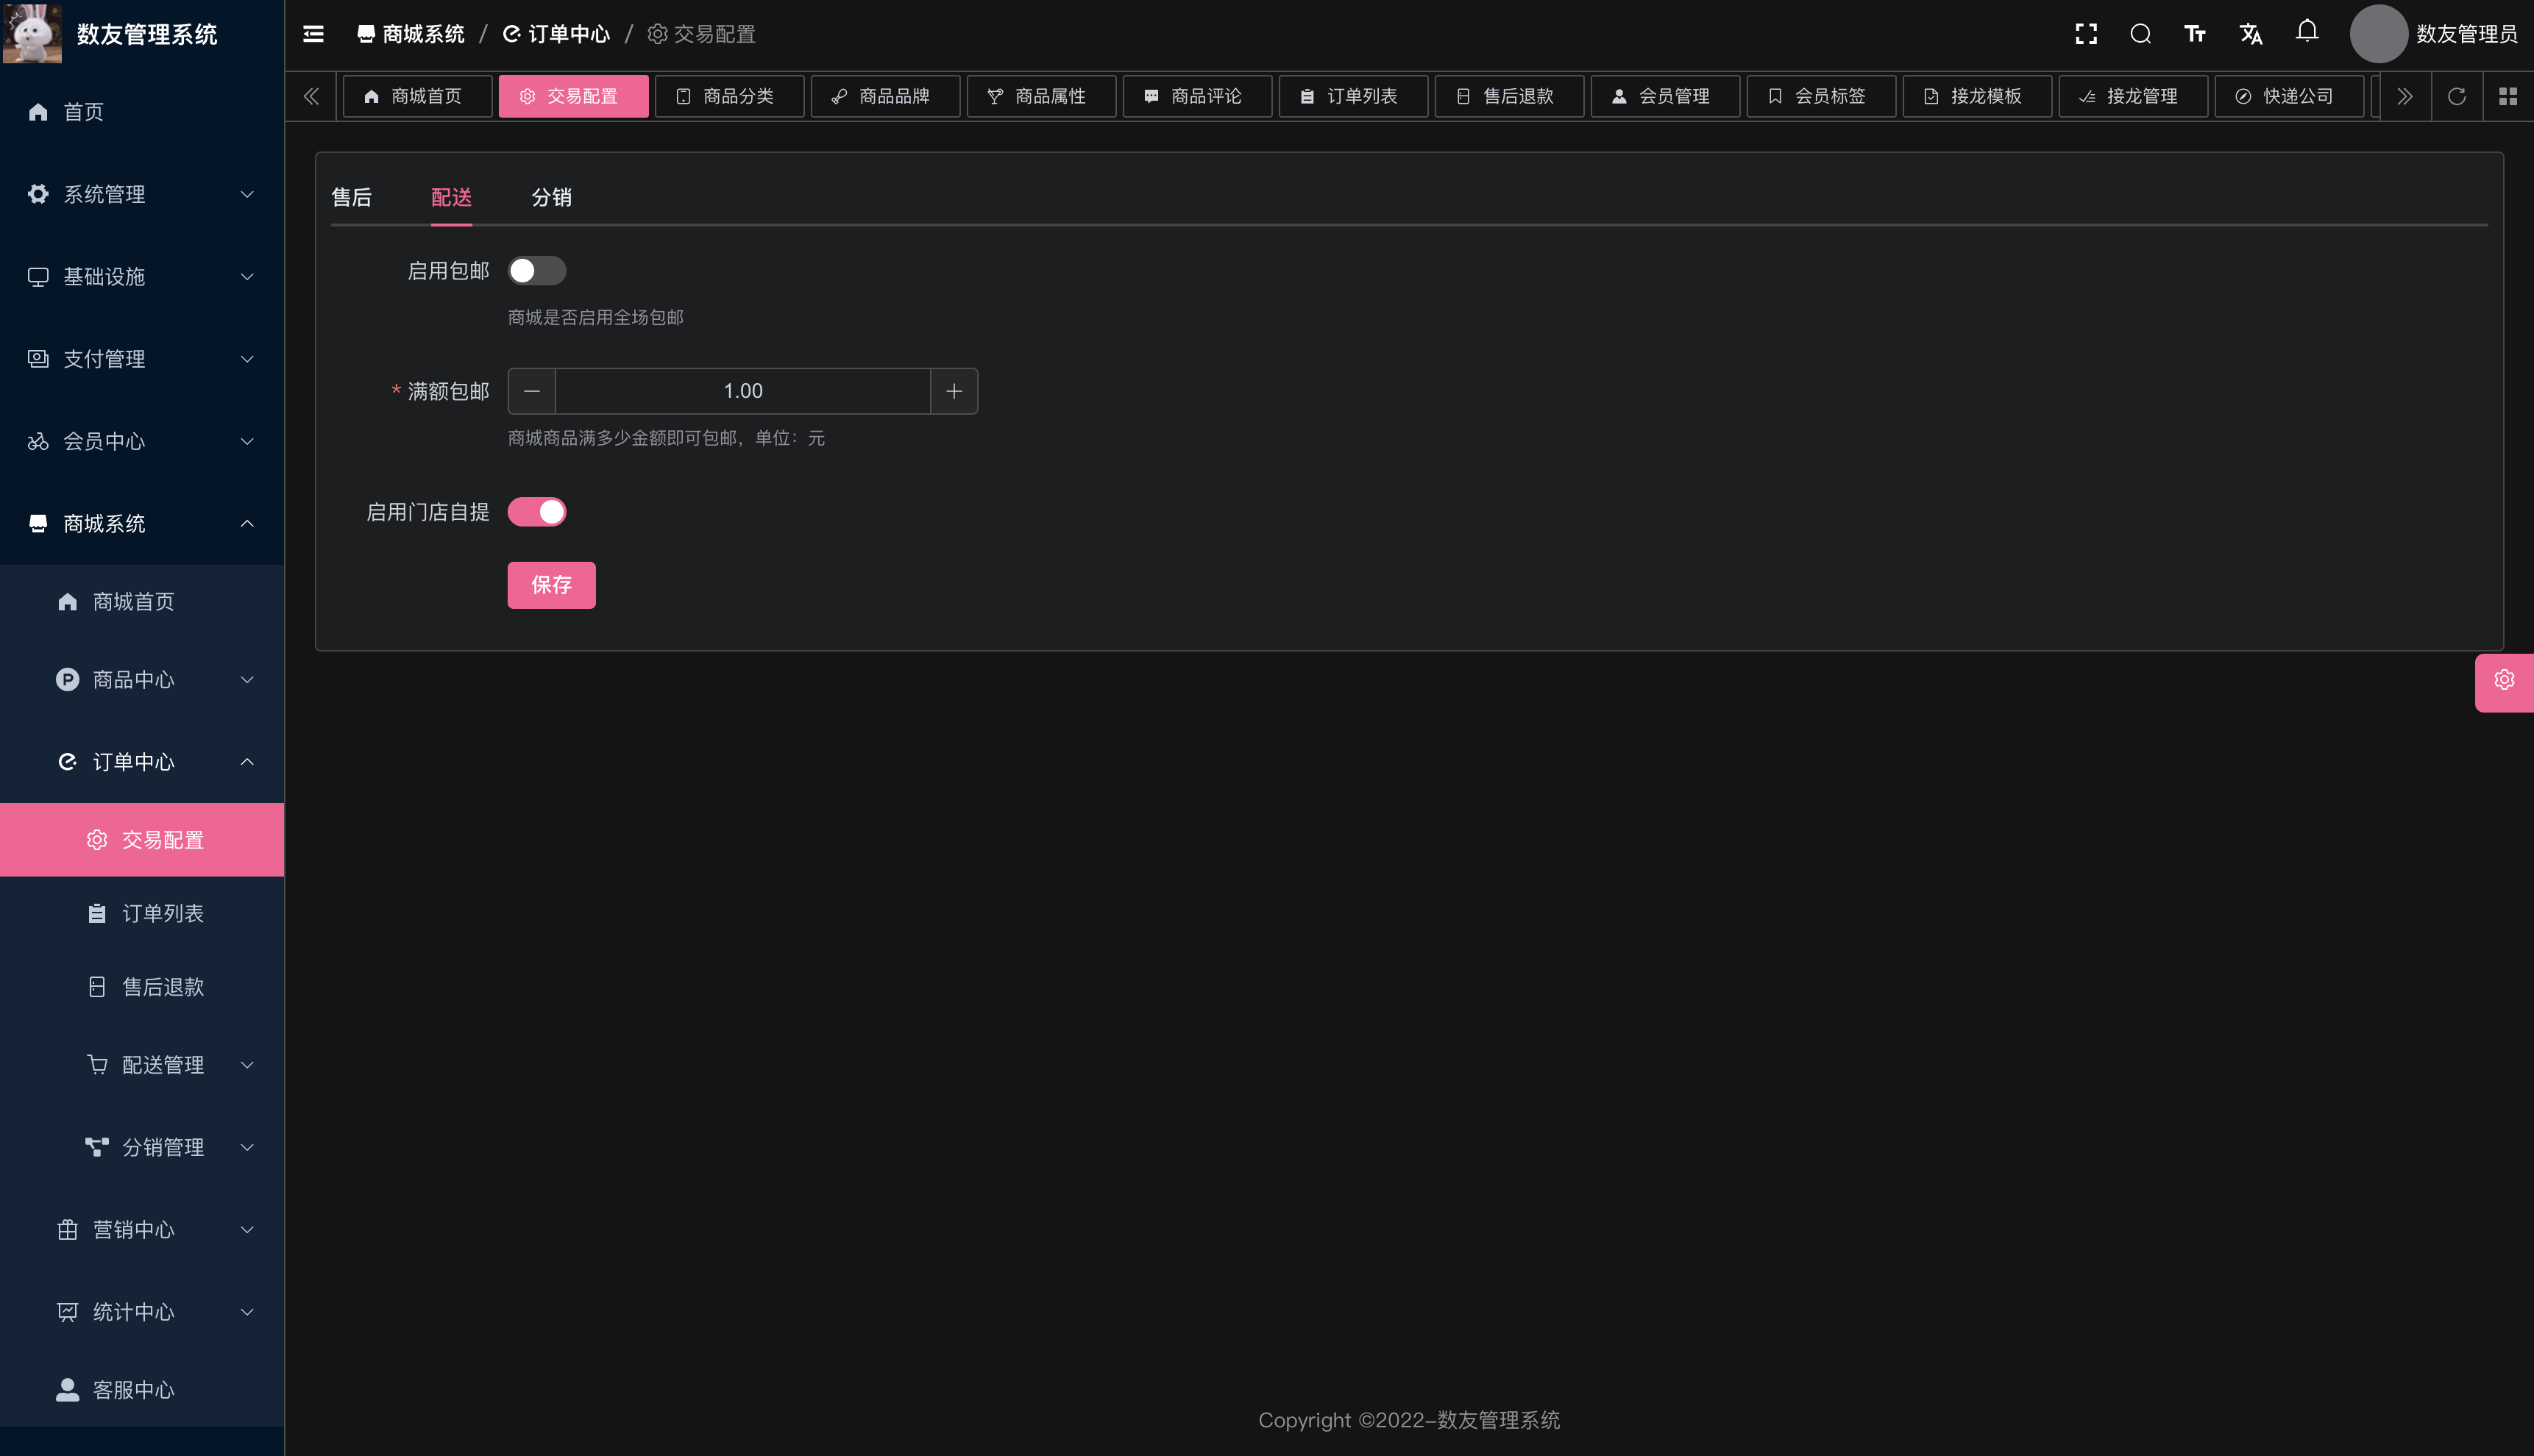
Task: Open 商城首页 in sidebar
Action: point(142,602)
